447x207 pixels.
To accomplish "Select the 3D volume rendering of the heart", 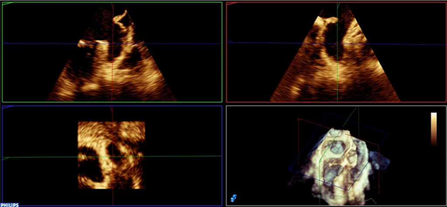I will click(x=339, y=167).
